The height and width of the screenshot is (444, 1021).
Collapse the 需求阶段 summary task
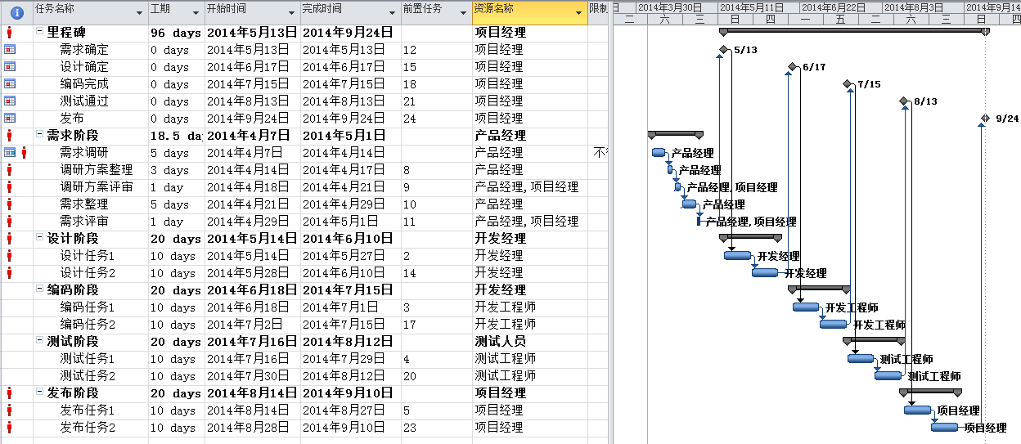click(40, 136)
